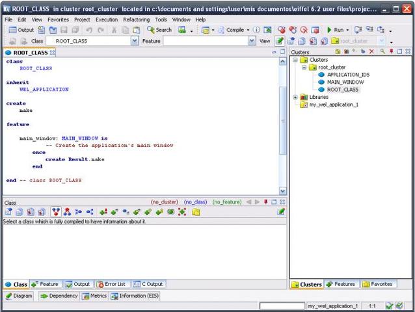Click the yellow folder icon in Class tool
The height and width of the screenshot is (312, 415).
196,212
